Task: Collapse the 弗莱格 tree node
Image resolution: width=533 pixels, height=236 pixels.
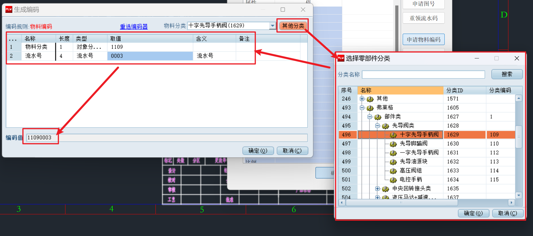Action: 362,108
